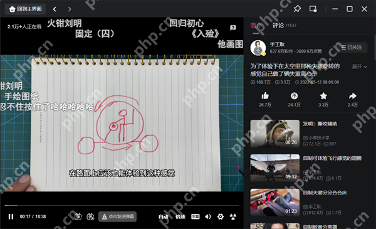Screen dimensions: 376x229
Task: Open the 自动 quality selector
Action: click(x=164, y=216)
